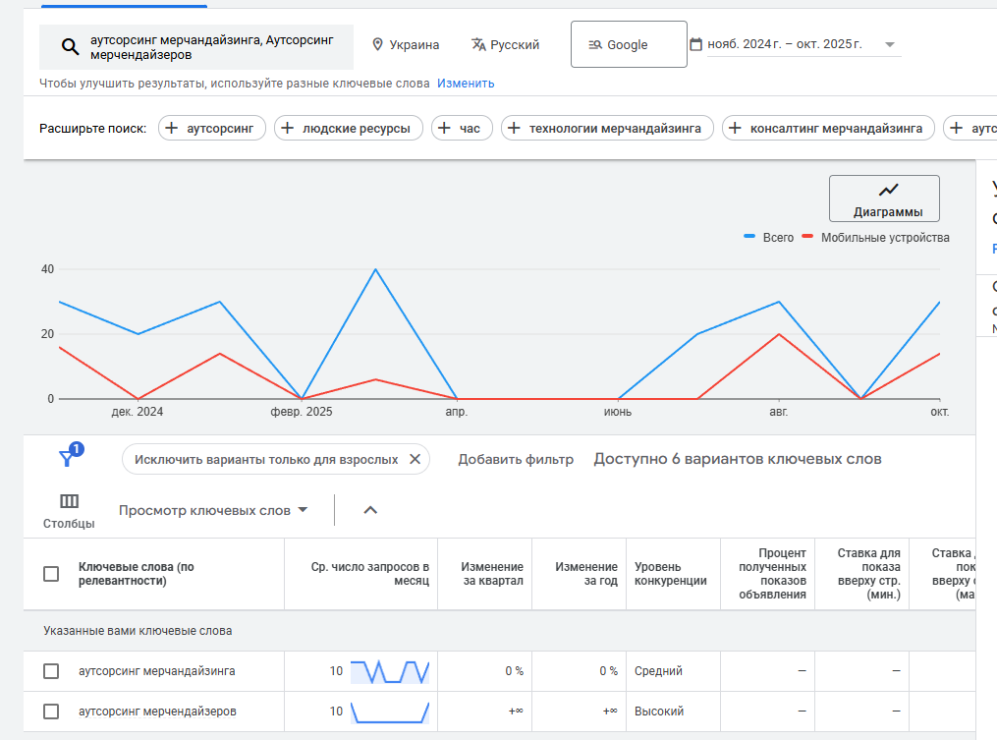
Task: Open the Украина location setting
Action: point(406,44)
